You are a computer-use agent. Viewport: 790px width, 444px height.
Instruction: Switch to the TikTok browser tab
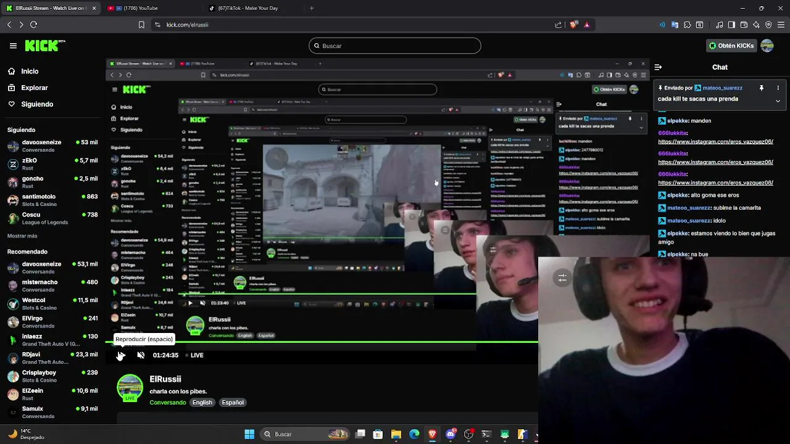pyautogui.click(x=252, y=8)
